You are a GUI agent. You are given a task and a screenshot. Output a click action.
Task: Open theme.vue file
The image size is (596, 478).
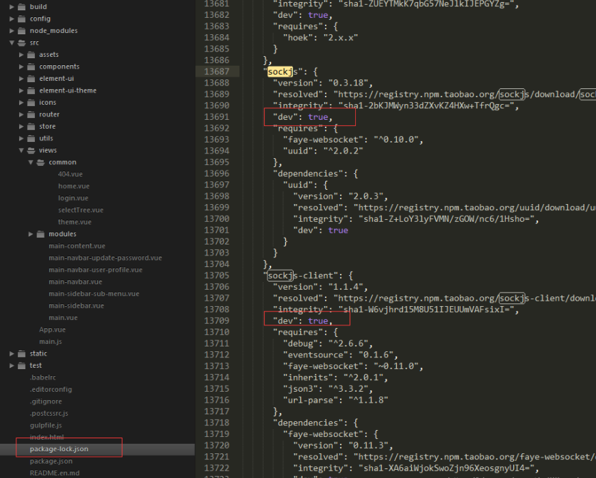click(75, 222)
